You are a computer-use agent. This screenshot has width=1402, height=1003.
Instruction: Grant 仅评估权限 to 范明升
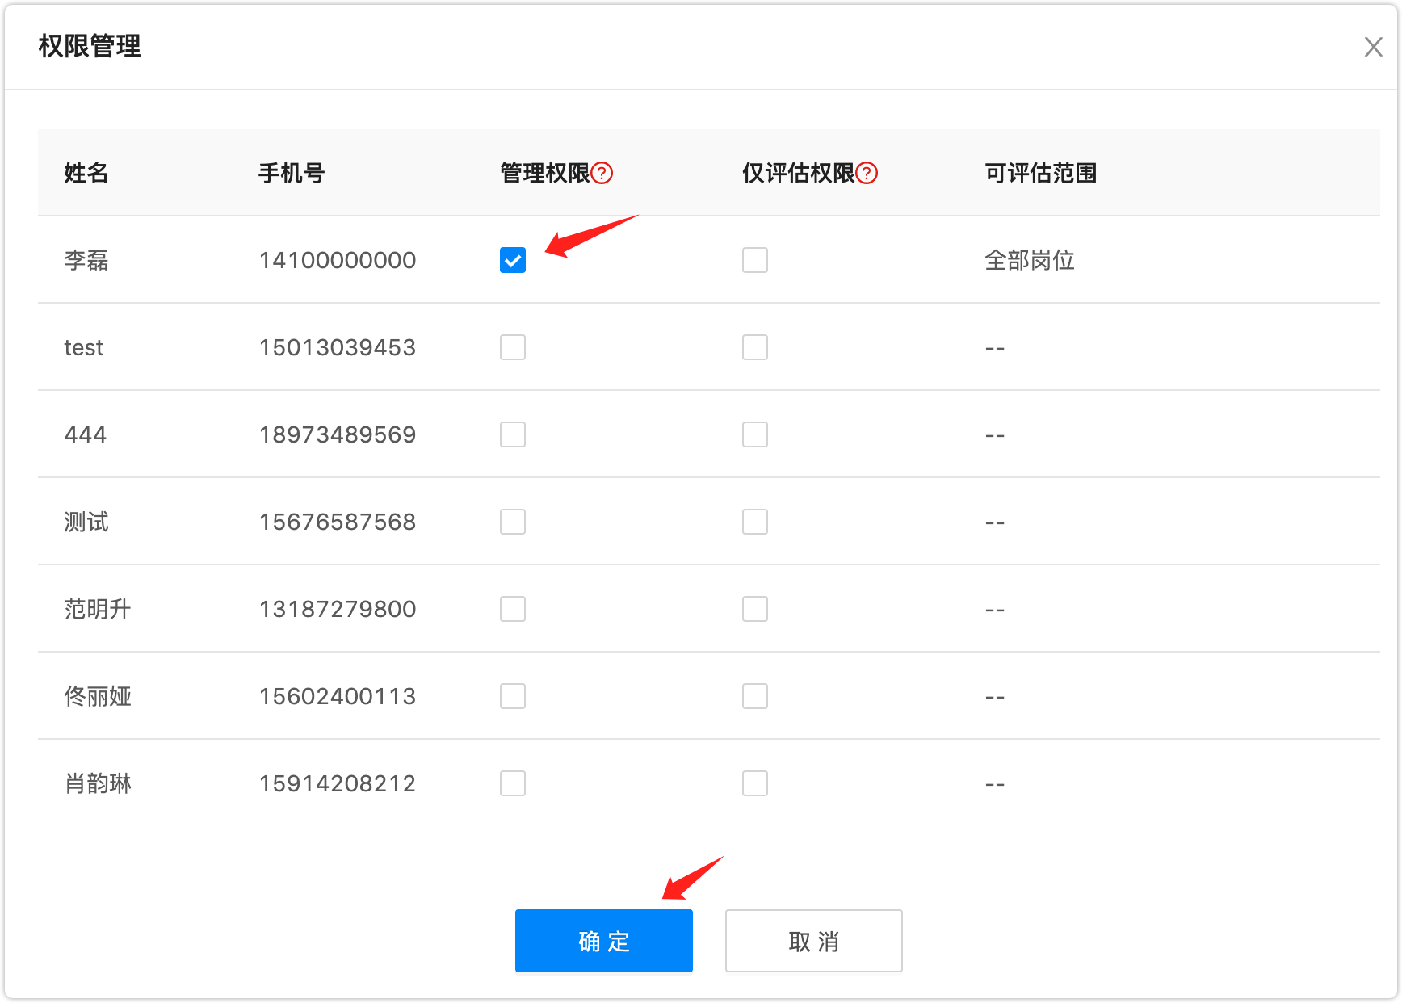click(755, 609)
